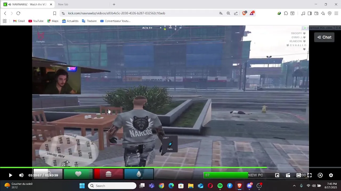The image size is (341, 191).
Task: Open video player settings gear
Action: pos(331,175)
